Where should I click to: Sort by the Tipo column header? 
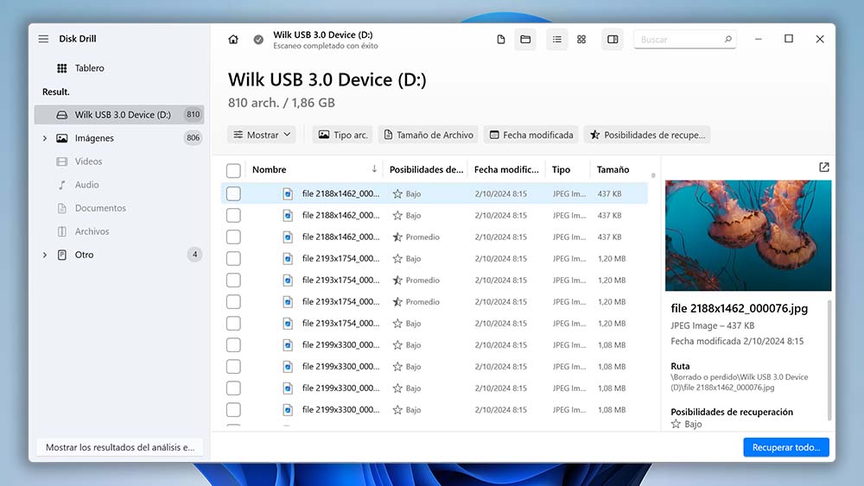tap(568, 169)
